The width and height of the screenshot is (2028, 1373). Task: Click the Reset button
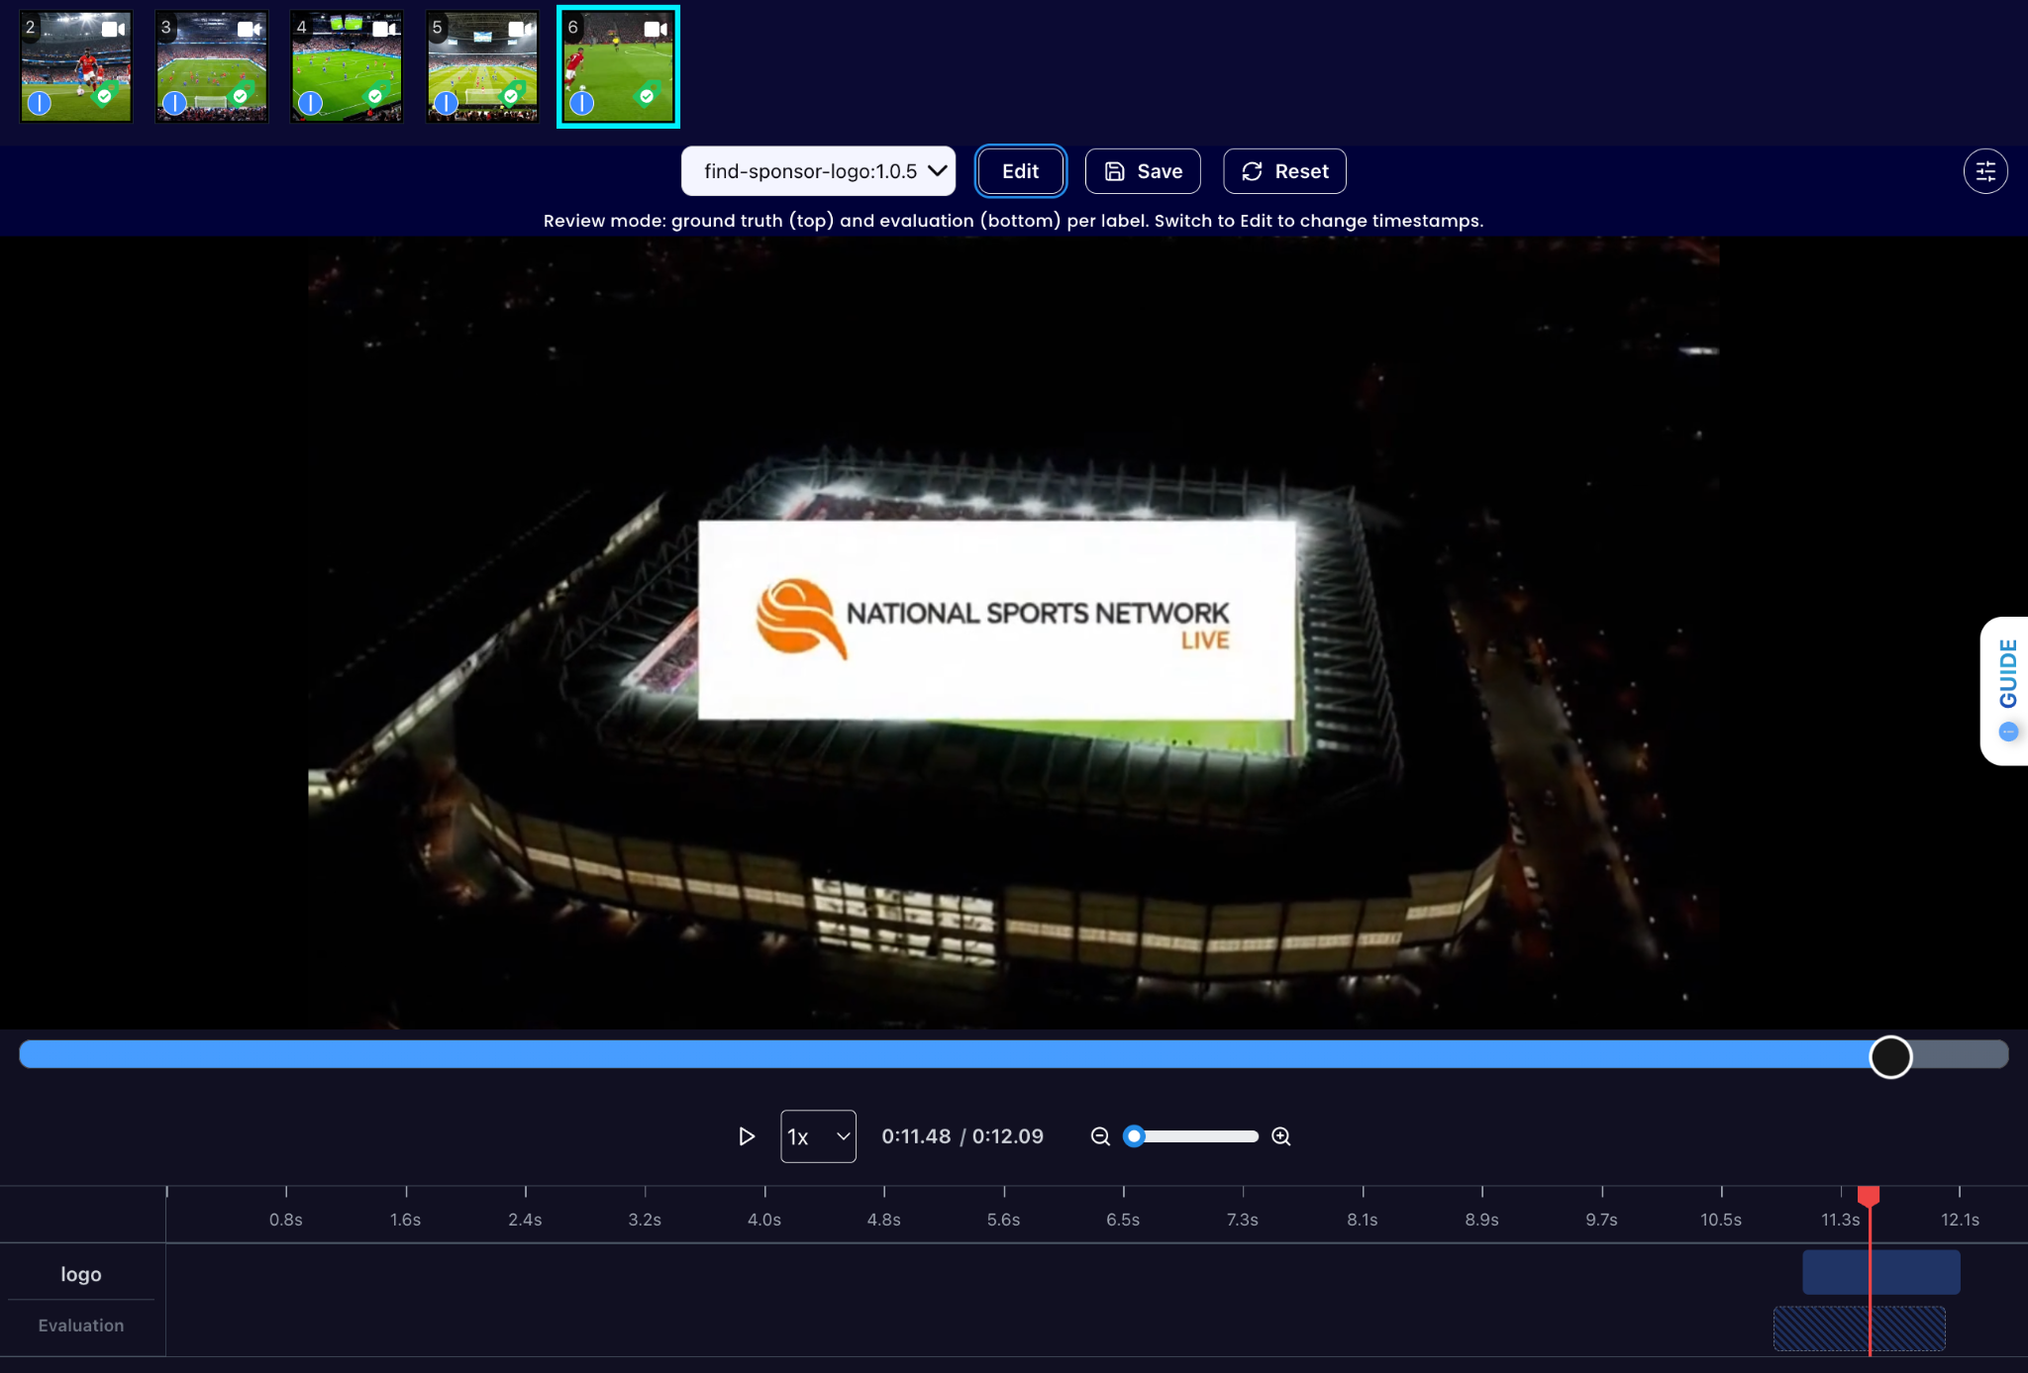(x=1284, y=171)
